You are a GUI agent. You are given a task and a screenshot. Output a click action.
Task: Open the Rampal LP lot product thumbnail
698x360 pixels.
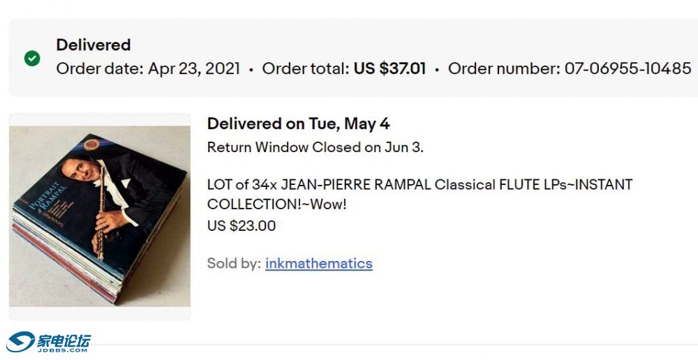[100, 216]
